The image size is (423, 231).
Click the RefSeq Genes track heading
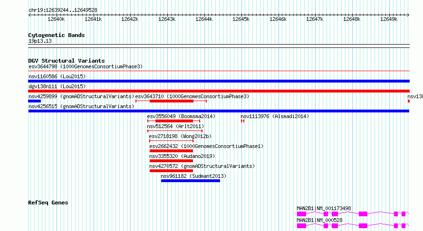(x=48, y=203)
